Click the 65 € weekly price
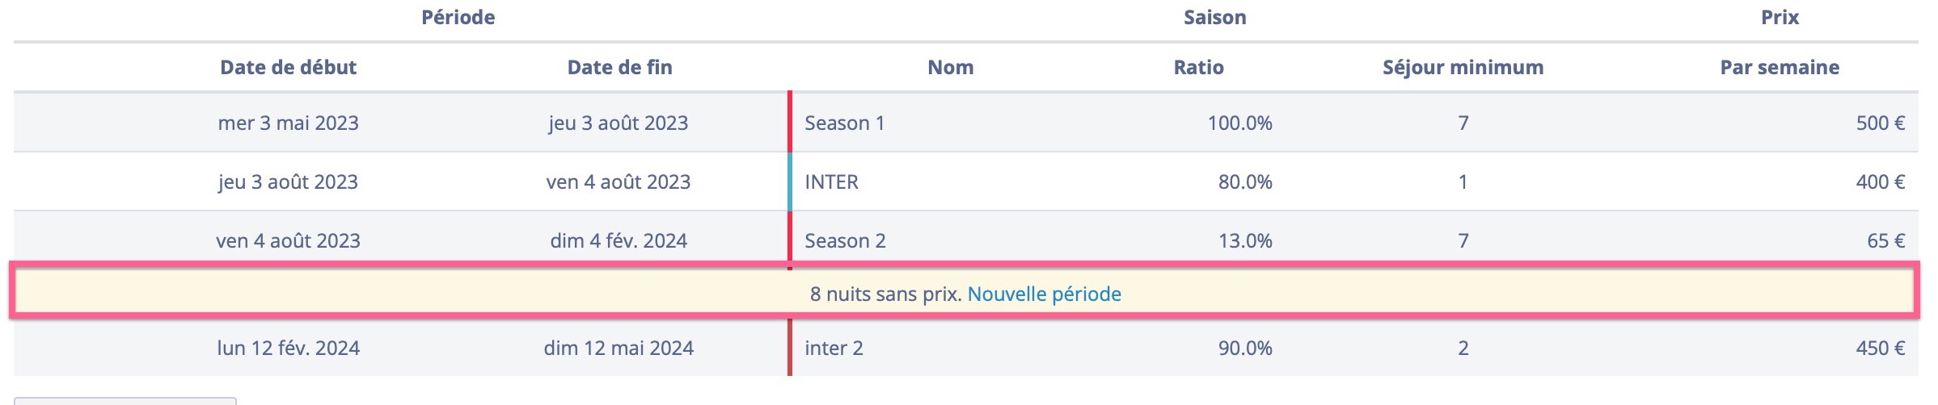 tap(1885, 240)
